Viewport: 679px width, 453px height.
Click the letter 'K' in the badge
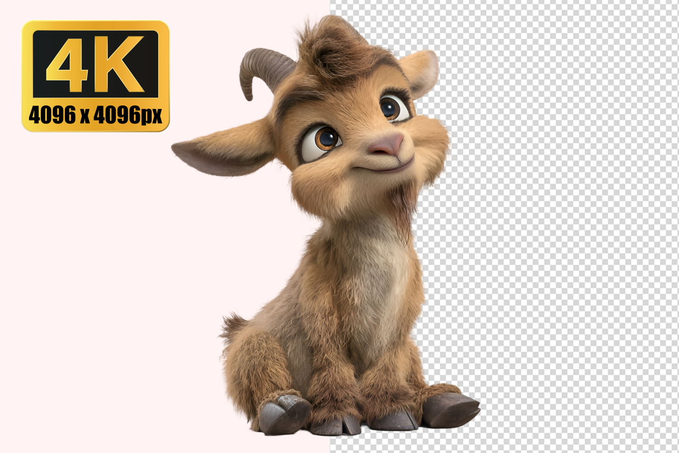tap(120, 63)
